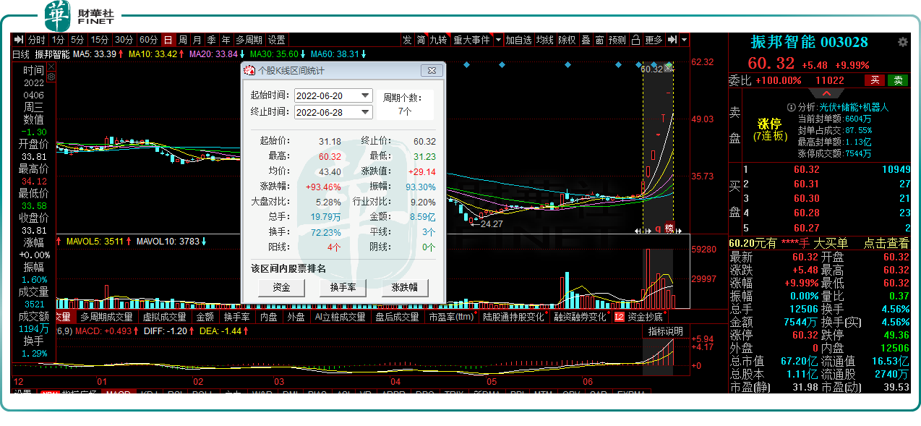The width and height of the screenshot is (921, 426).
Task: Open the 多周期 period menu
Action: (x=249, y=40)
